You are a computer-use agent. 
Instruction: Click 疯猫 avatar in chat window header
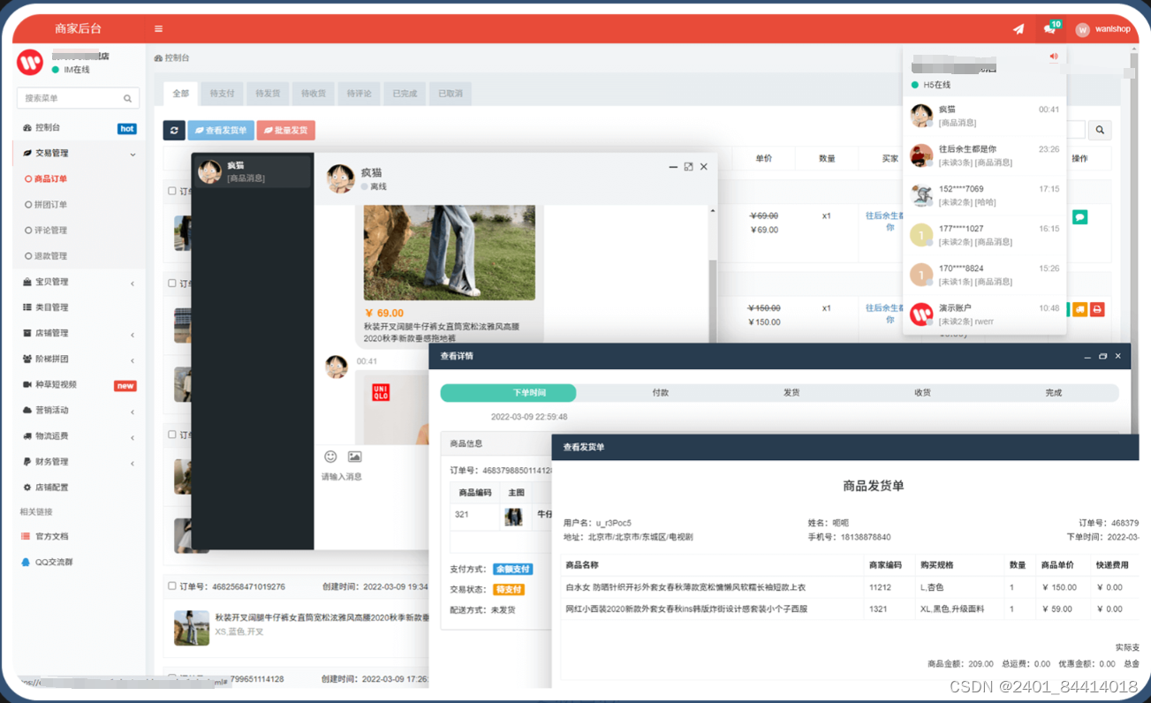click(341, 178)
